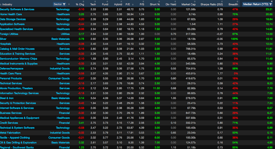This screenshot has height=149, width=275.
Task: Click Utilities sector in Foreign Utilities row
Action: tap(65, 34)
